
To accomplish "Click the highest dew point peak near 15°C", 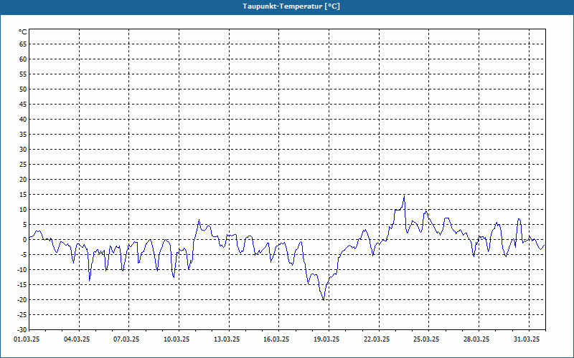I will (x=404, y=196).
